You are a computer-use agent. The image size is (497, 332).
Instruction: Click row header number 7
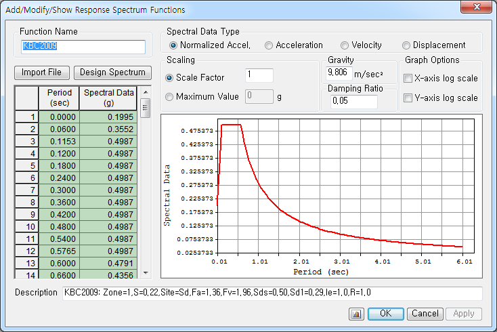coord(26,190)
